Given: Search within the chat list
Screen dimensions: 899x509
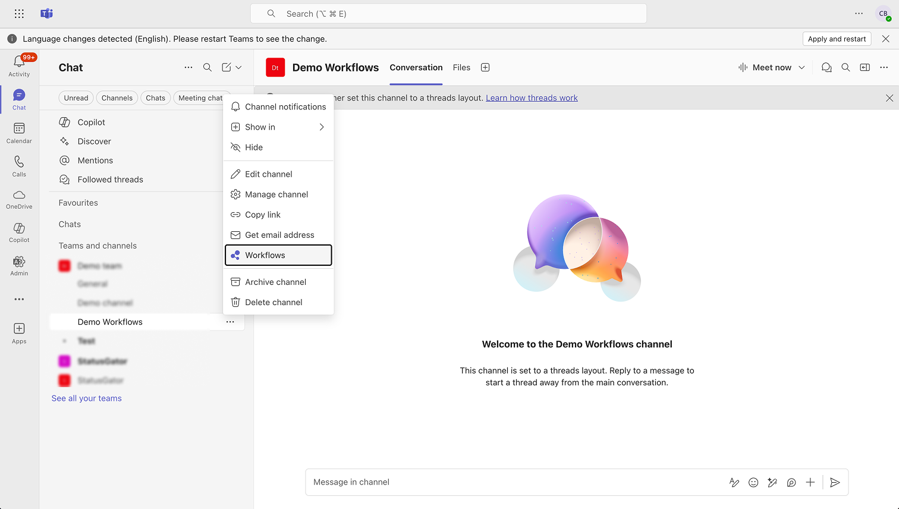Looking at the screenshot, I should (x=208, y=67).
